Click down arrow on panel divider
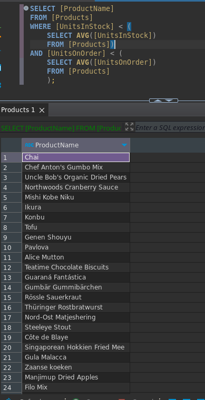 (x=169, y=101)
